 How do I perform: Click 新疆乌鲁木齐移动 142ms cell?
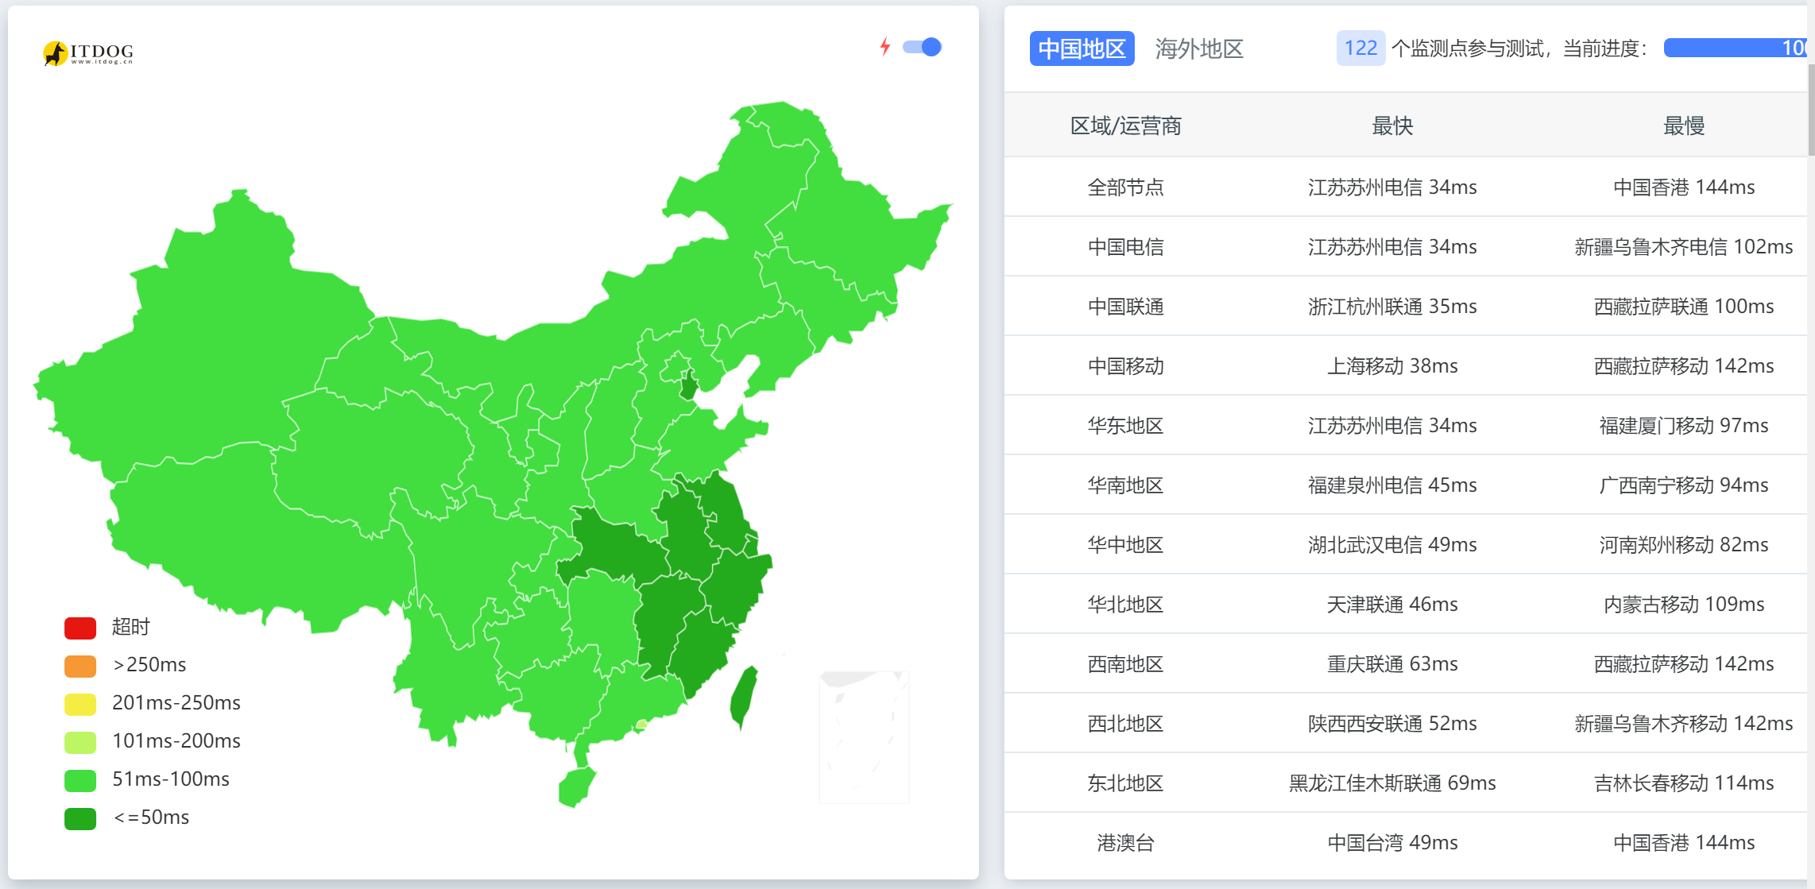click(x=1684, y=723)
